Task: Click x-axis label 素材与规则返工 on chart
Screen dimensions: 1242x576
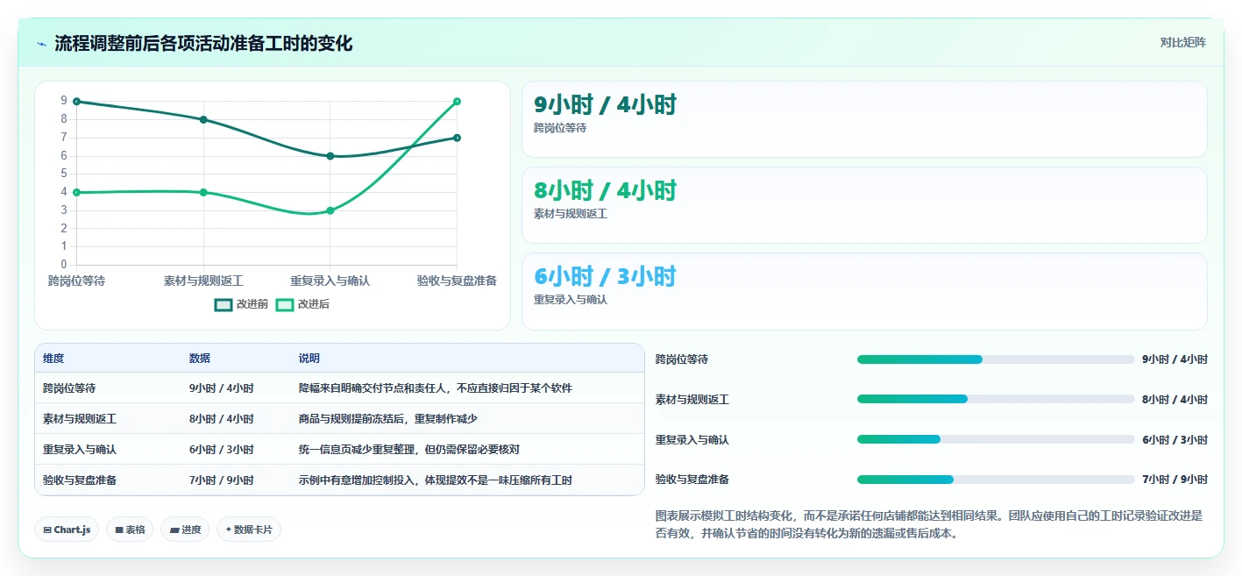Action: click(x=203, y=281)
